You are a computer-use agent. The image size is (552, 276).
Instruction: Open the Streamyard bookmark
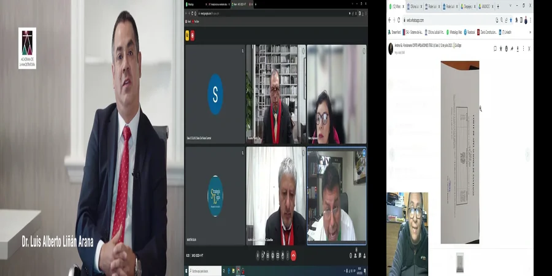(x=394, y=32)
